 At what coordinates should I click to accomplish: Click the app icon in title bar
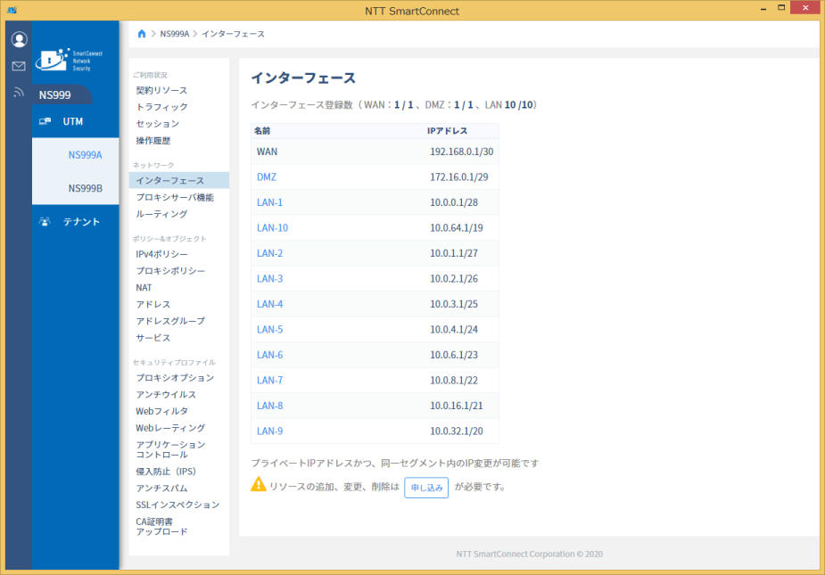click(12, 10)
